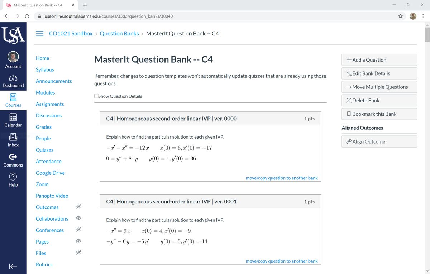Screen dimensions: 430x274
Task: Open the Dashboard icon in global navigation
Action: (x=13, y=78)
